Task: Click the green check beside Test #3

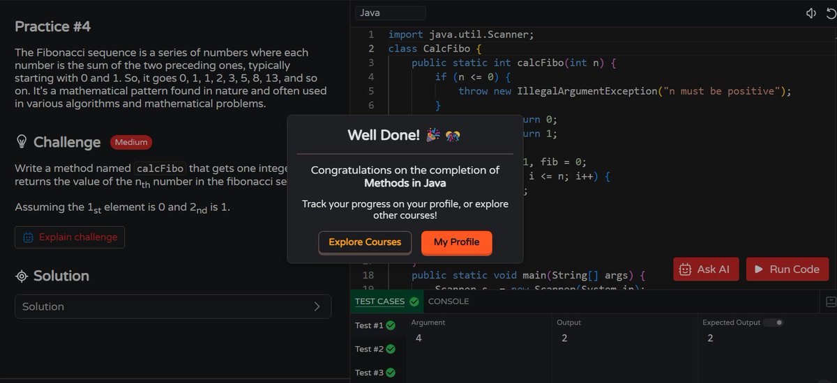Action: [391, 373]
